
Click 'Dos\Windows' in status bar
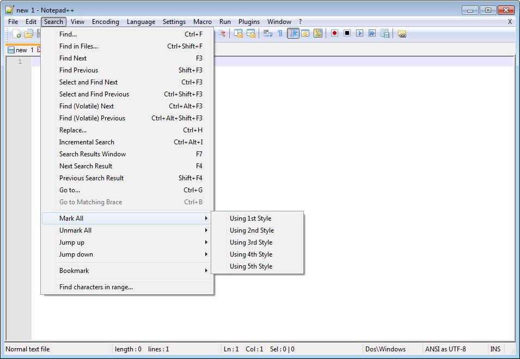click(386, 349)
